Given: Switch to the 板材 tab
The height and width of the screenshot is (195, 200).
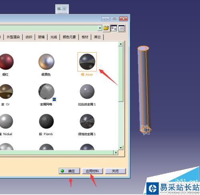Looking at the screenshot, I should [x=85, y=37].
